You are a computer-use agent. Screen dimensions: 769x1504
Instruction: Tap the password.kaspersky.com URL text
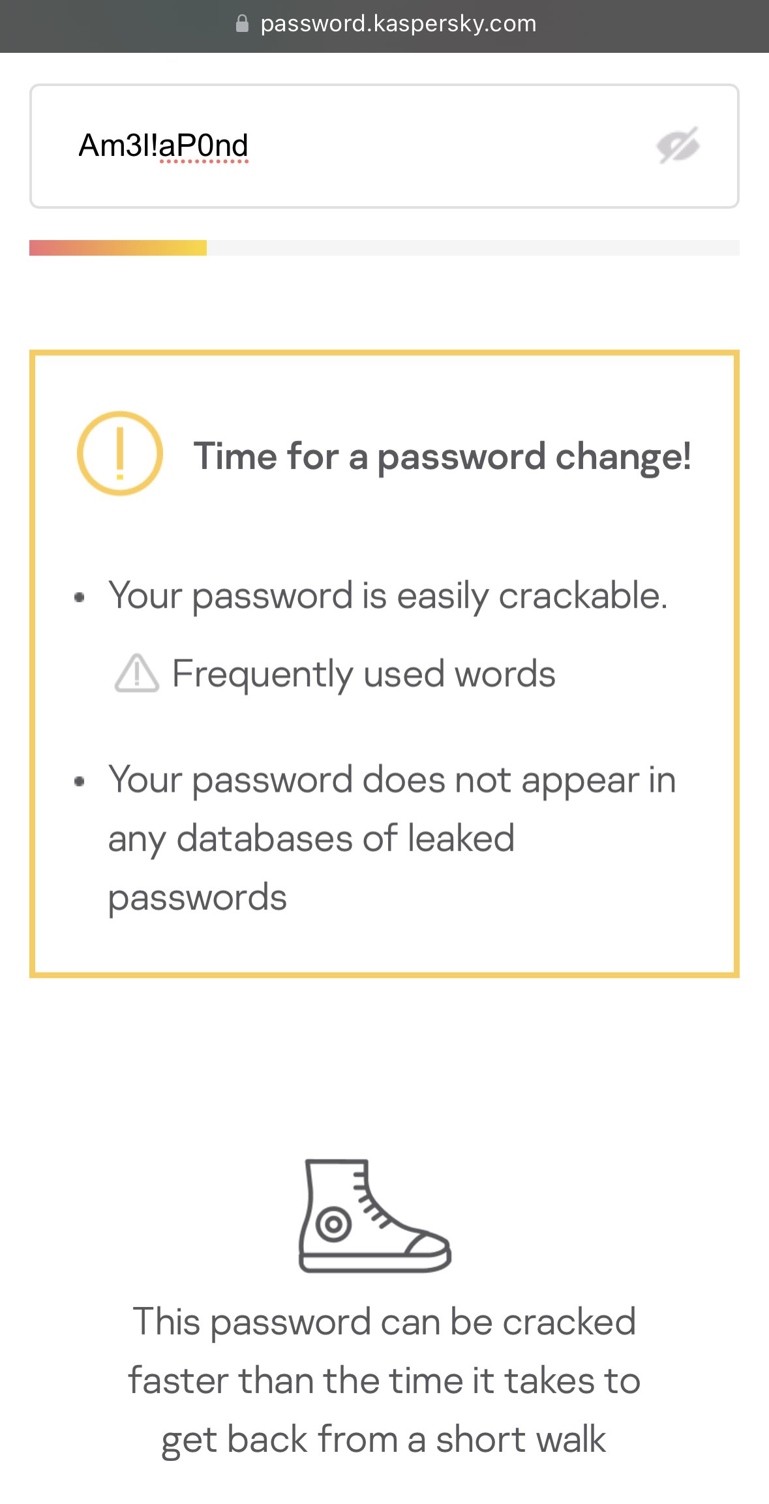tap(398, 24)
